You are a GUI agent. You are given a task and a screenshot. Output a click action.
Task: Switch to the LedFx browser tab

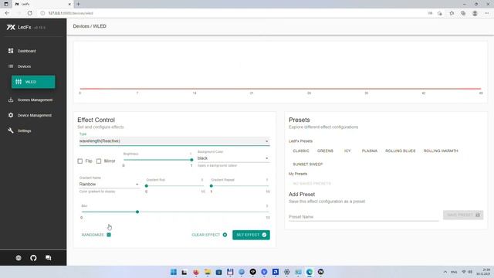tap(42, 4)
